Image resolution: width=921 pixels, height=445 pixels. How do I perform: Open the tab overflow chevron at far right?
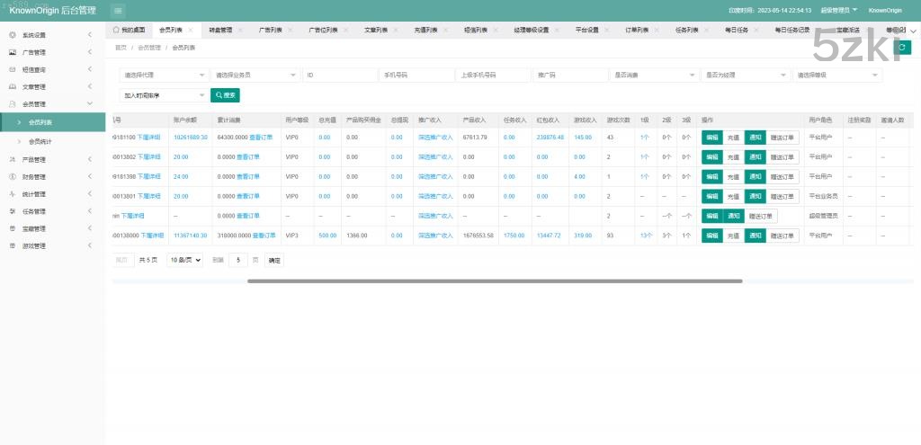click(x=913, y=30)
